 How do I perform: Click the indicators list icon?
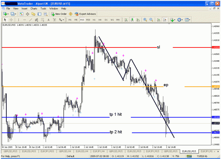tap(172, 20)
